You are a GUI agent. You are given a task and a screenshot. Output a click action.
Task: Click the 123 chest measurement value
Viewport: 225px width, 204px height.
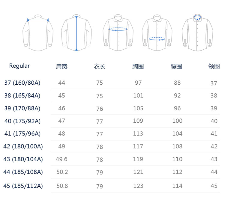(x=138, y=186)
